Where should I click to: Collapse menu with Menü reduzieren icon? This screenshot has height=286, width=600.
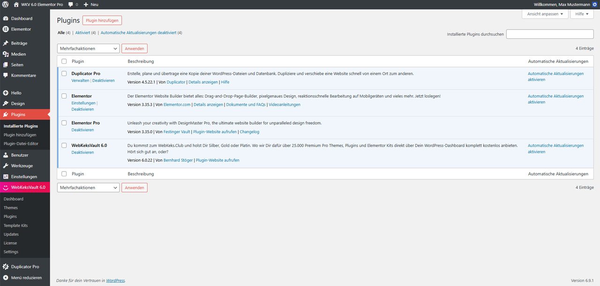click(6, 278)
